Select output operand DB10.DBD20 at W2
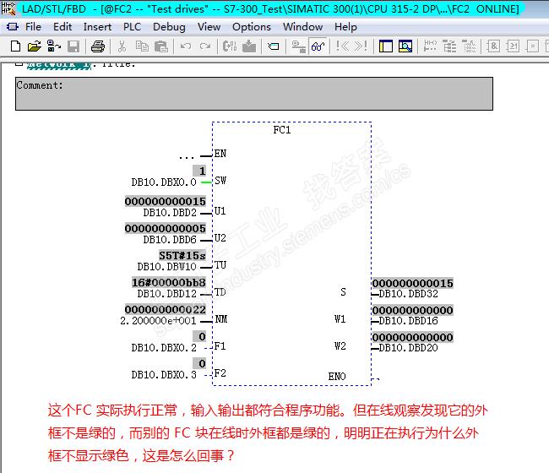The image size is (549, 473). 408,348
